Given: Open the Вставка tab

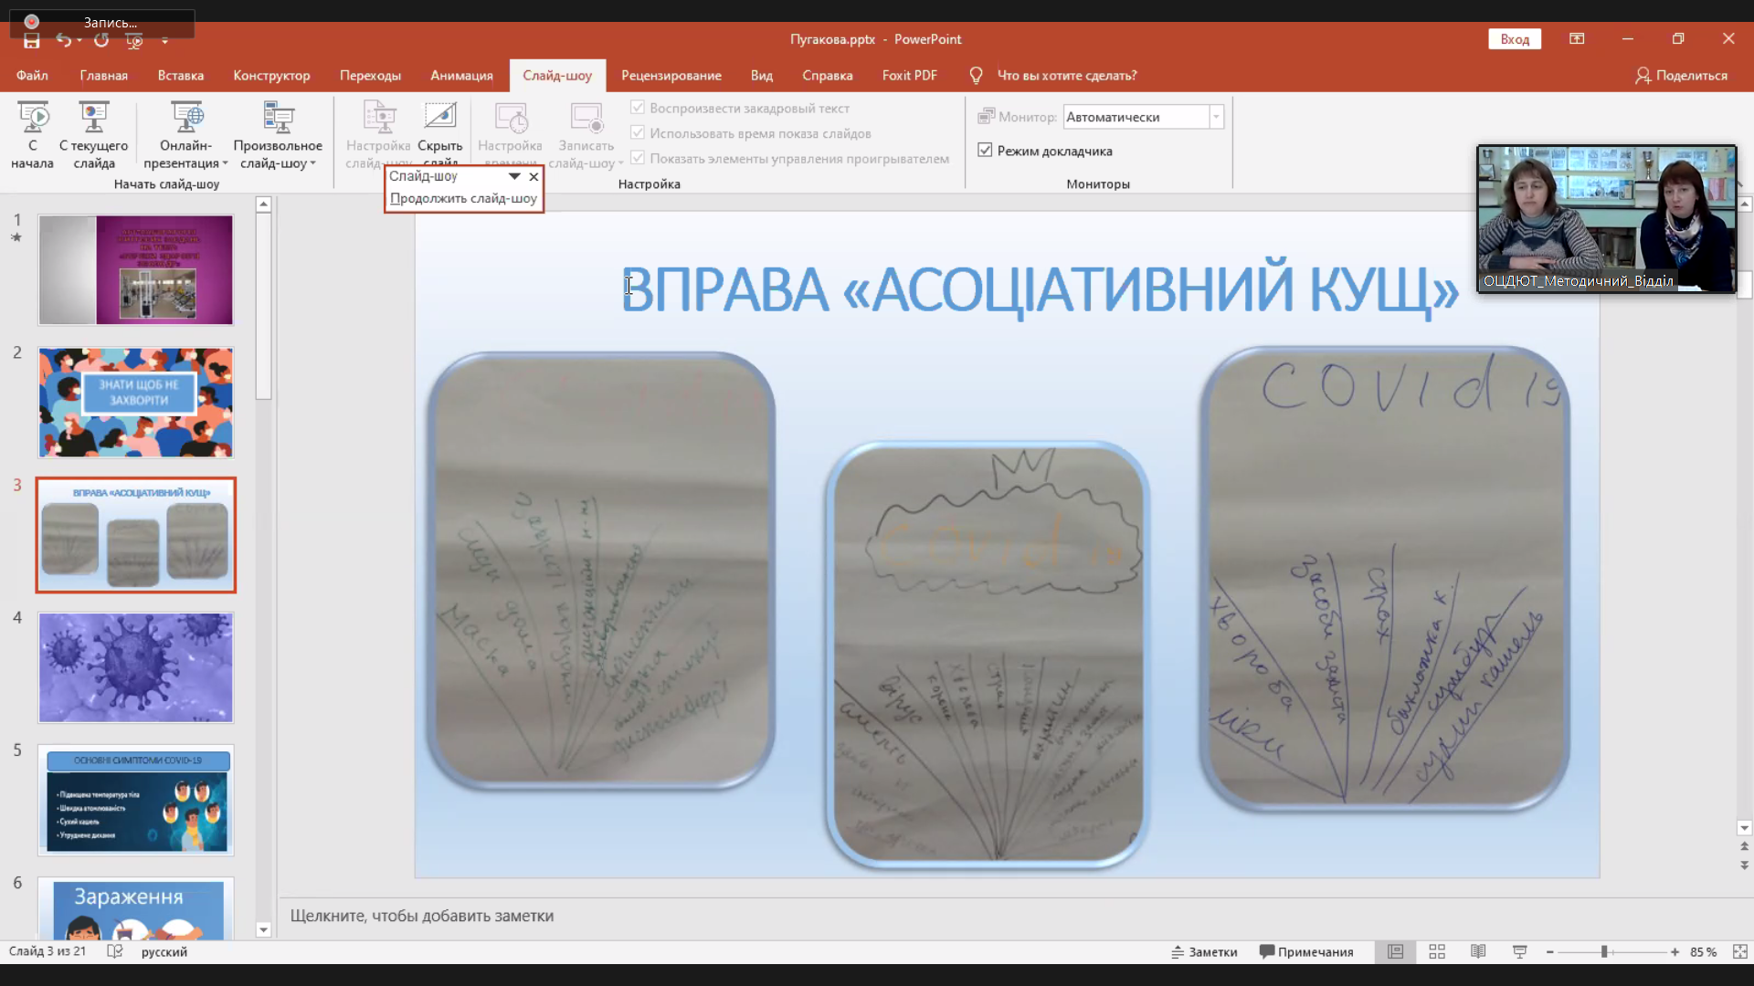Looking at the screenshot, I should [x=180, y=75].
